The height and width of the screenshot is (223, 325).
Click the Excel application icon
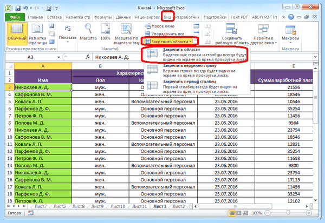click(9, 8)
